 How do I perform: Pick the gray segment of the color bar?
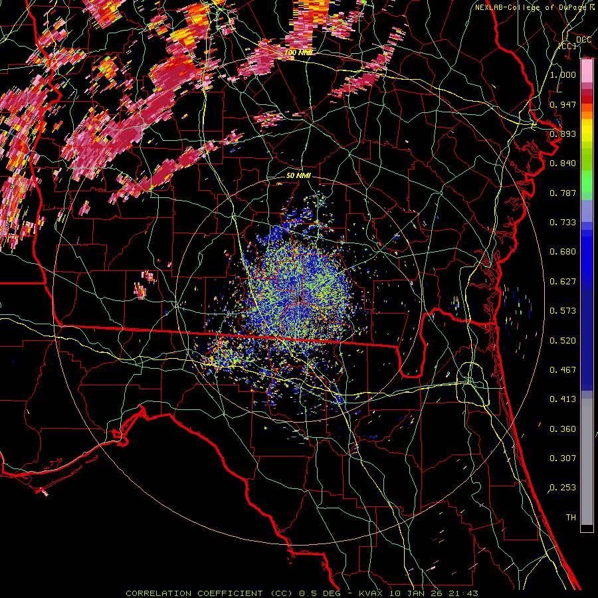[x=587, y=462]
